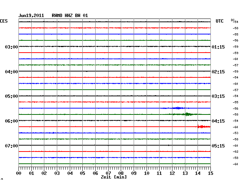Click the "03:00" local time label

[x=11, y=47]
